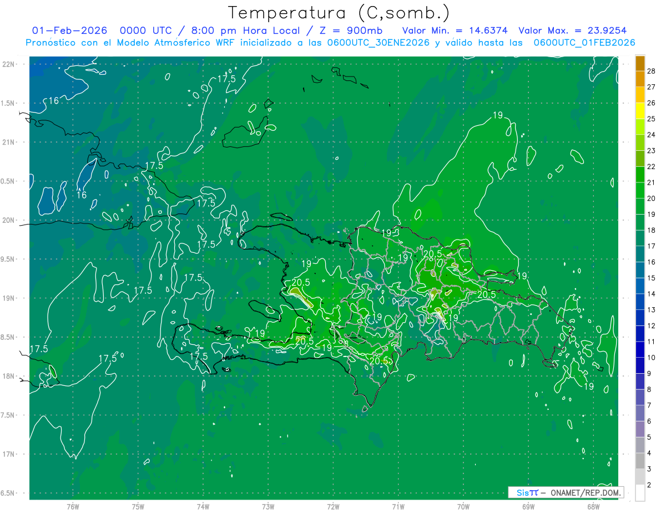Select the "01-Feb-2026" forecast date text

pyautogui.click(x=69, y=30)
